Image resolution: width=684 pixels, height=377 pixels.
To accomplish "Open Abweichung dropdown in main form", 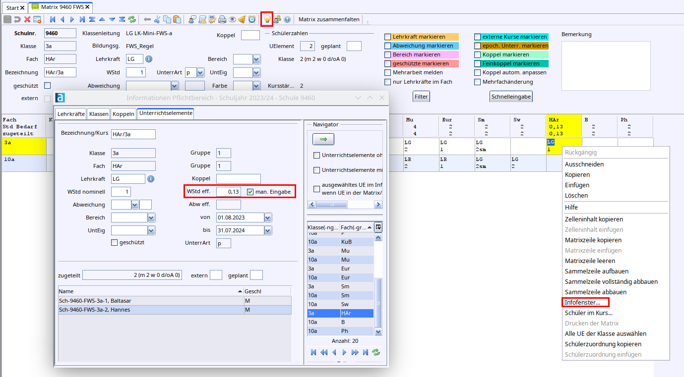I will tap(176, 86).
